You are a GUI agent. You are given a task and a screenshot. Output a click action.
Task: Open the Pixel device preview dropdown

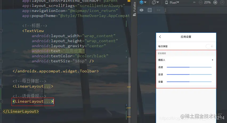(x=172, y=2)
